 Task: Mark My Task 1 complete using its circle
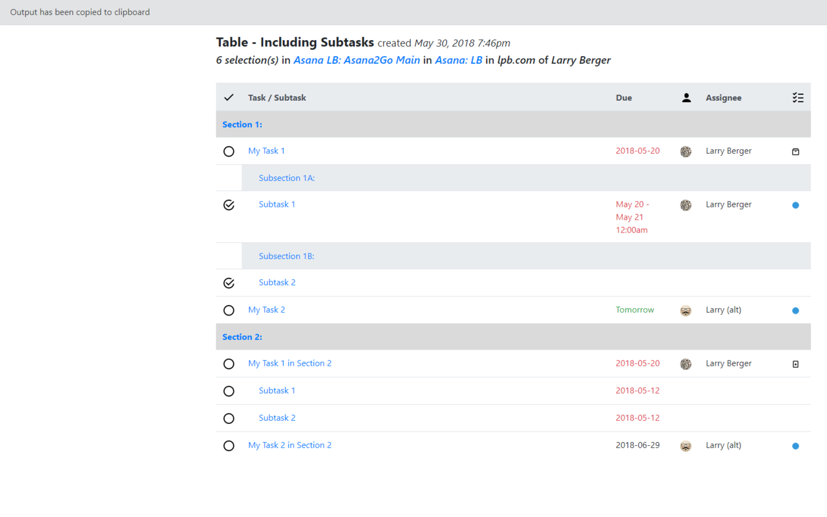(229, 151)
